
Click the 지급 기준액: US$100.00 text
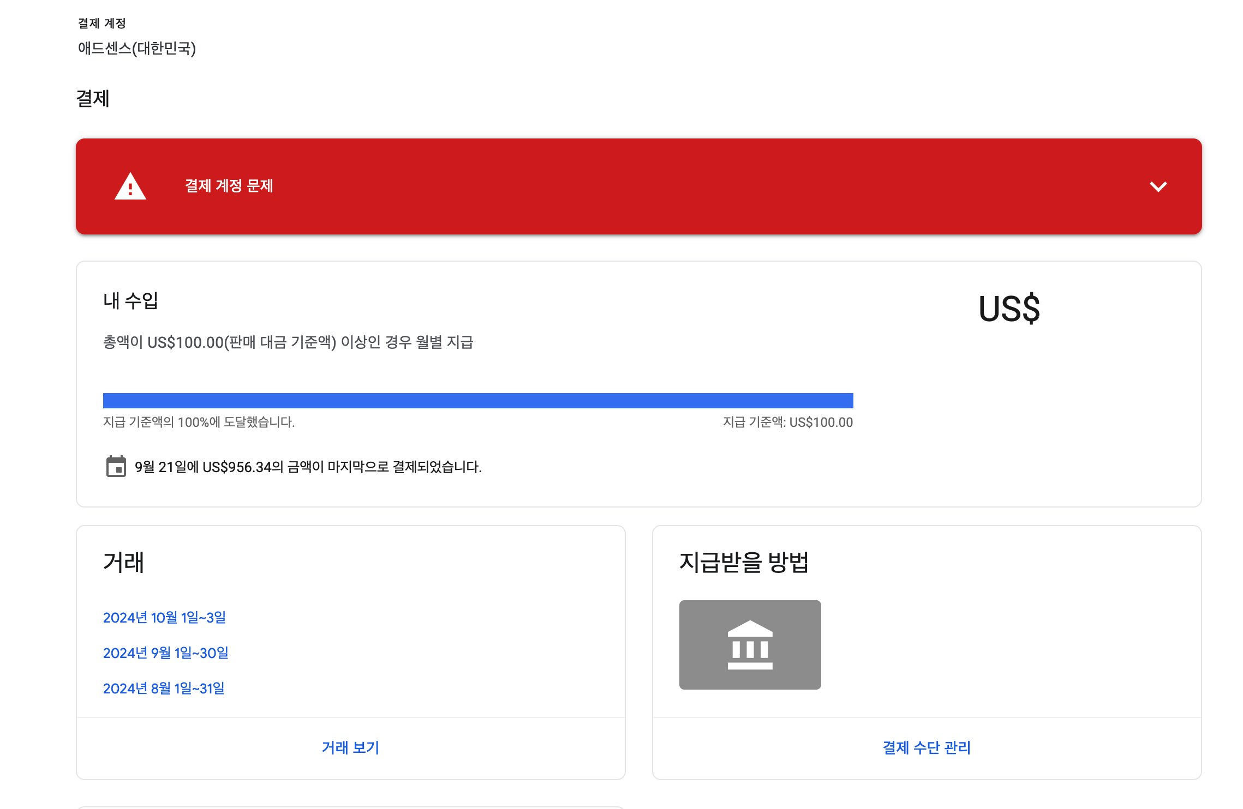click(x=788, y=422)
